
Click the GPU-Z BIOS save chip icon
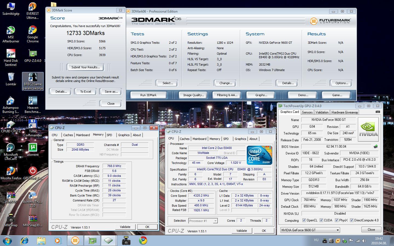coord(376,147)
